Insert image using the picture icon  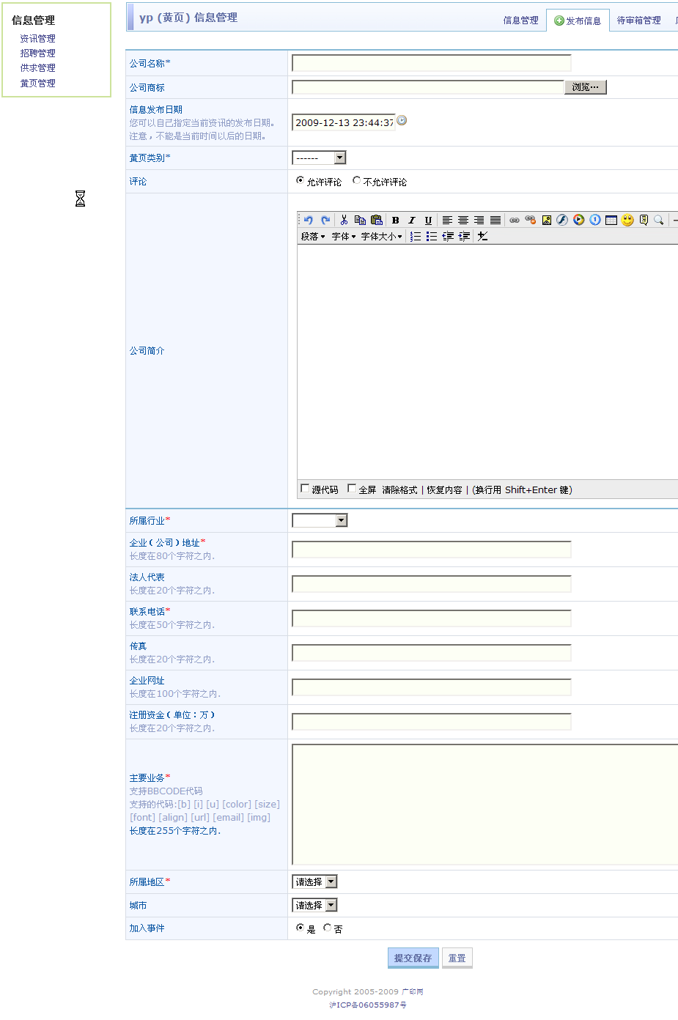pyautogui.click(x=547, y=220)
